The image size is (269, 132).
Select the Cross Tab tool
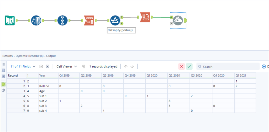(145, 17)
